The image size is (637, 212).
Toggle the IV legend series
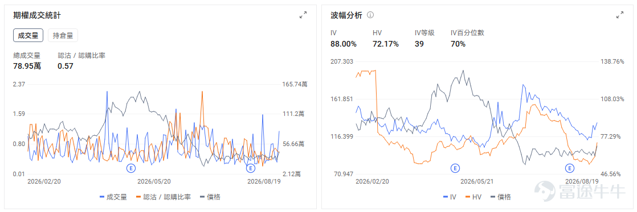pos(450,197)
